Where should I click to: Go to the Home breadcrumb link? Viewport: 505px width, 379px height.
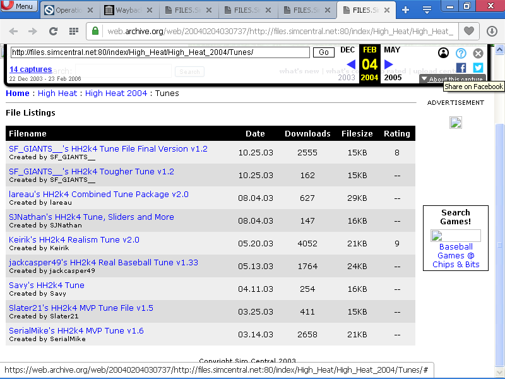pyautogui.click(x=18, y=93)
